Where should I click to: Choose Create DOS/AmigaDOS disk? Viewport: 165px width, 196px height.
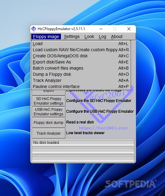tap(81, 56)
